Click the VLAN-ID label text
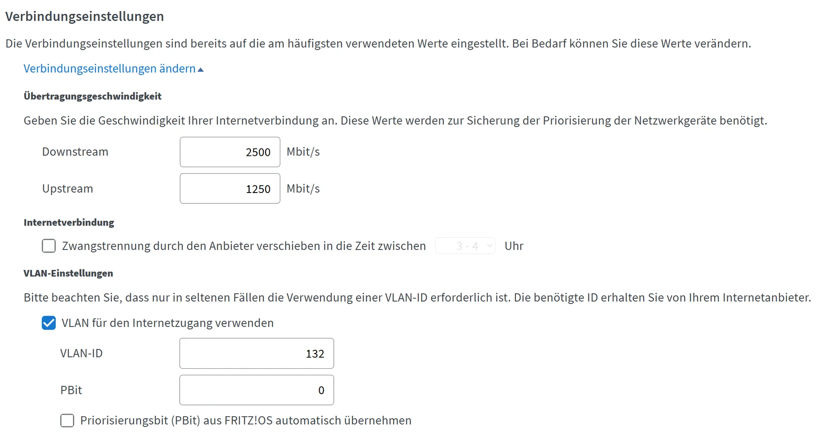This screenshot has height=440, width=829. pyautogui.click(x=82, y=353)
